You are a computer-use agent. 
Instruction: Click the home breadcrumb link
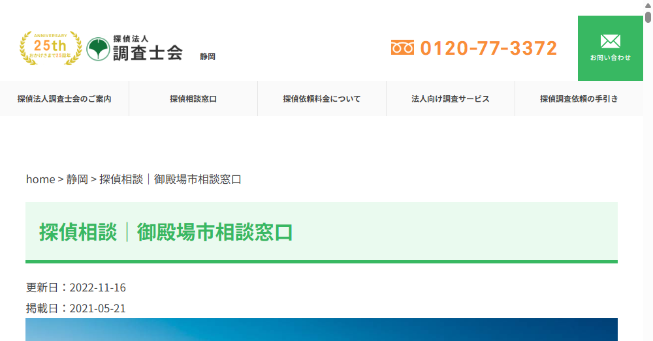[40, 179]
